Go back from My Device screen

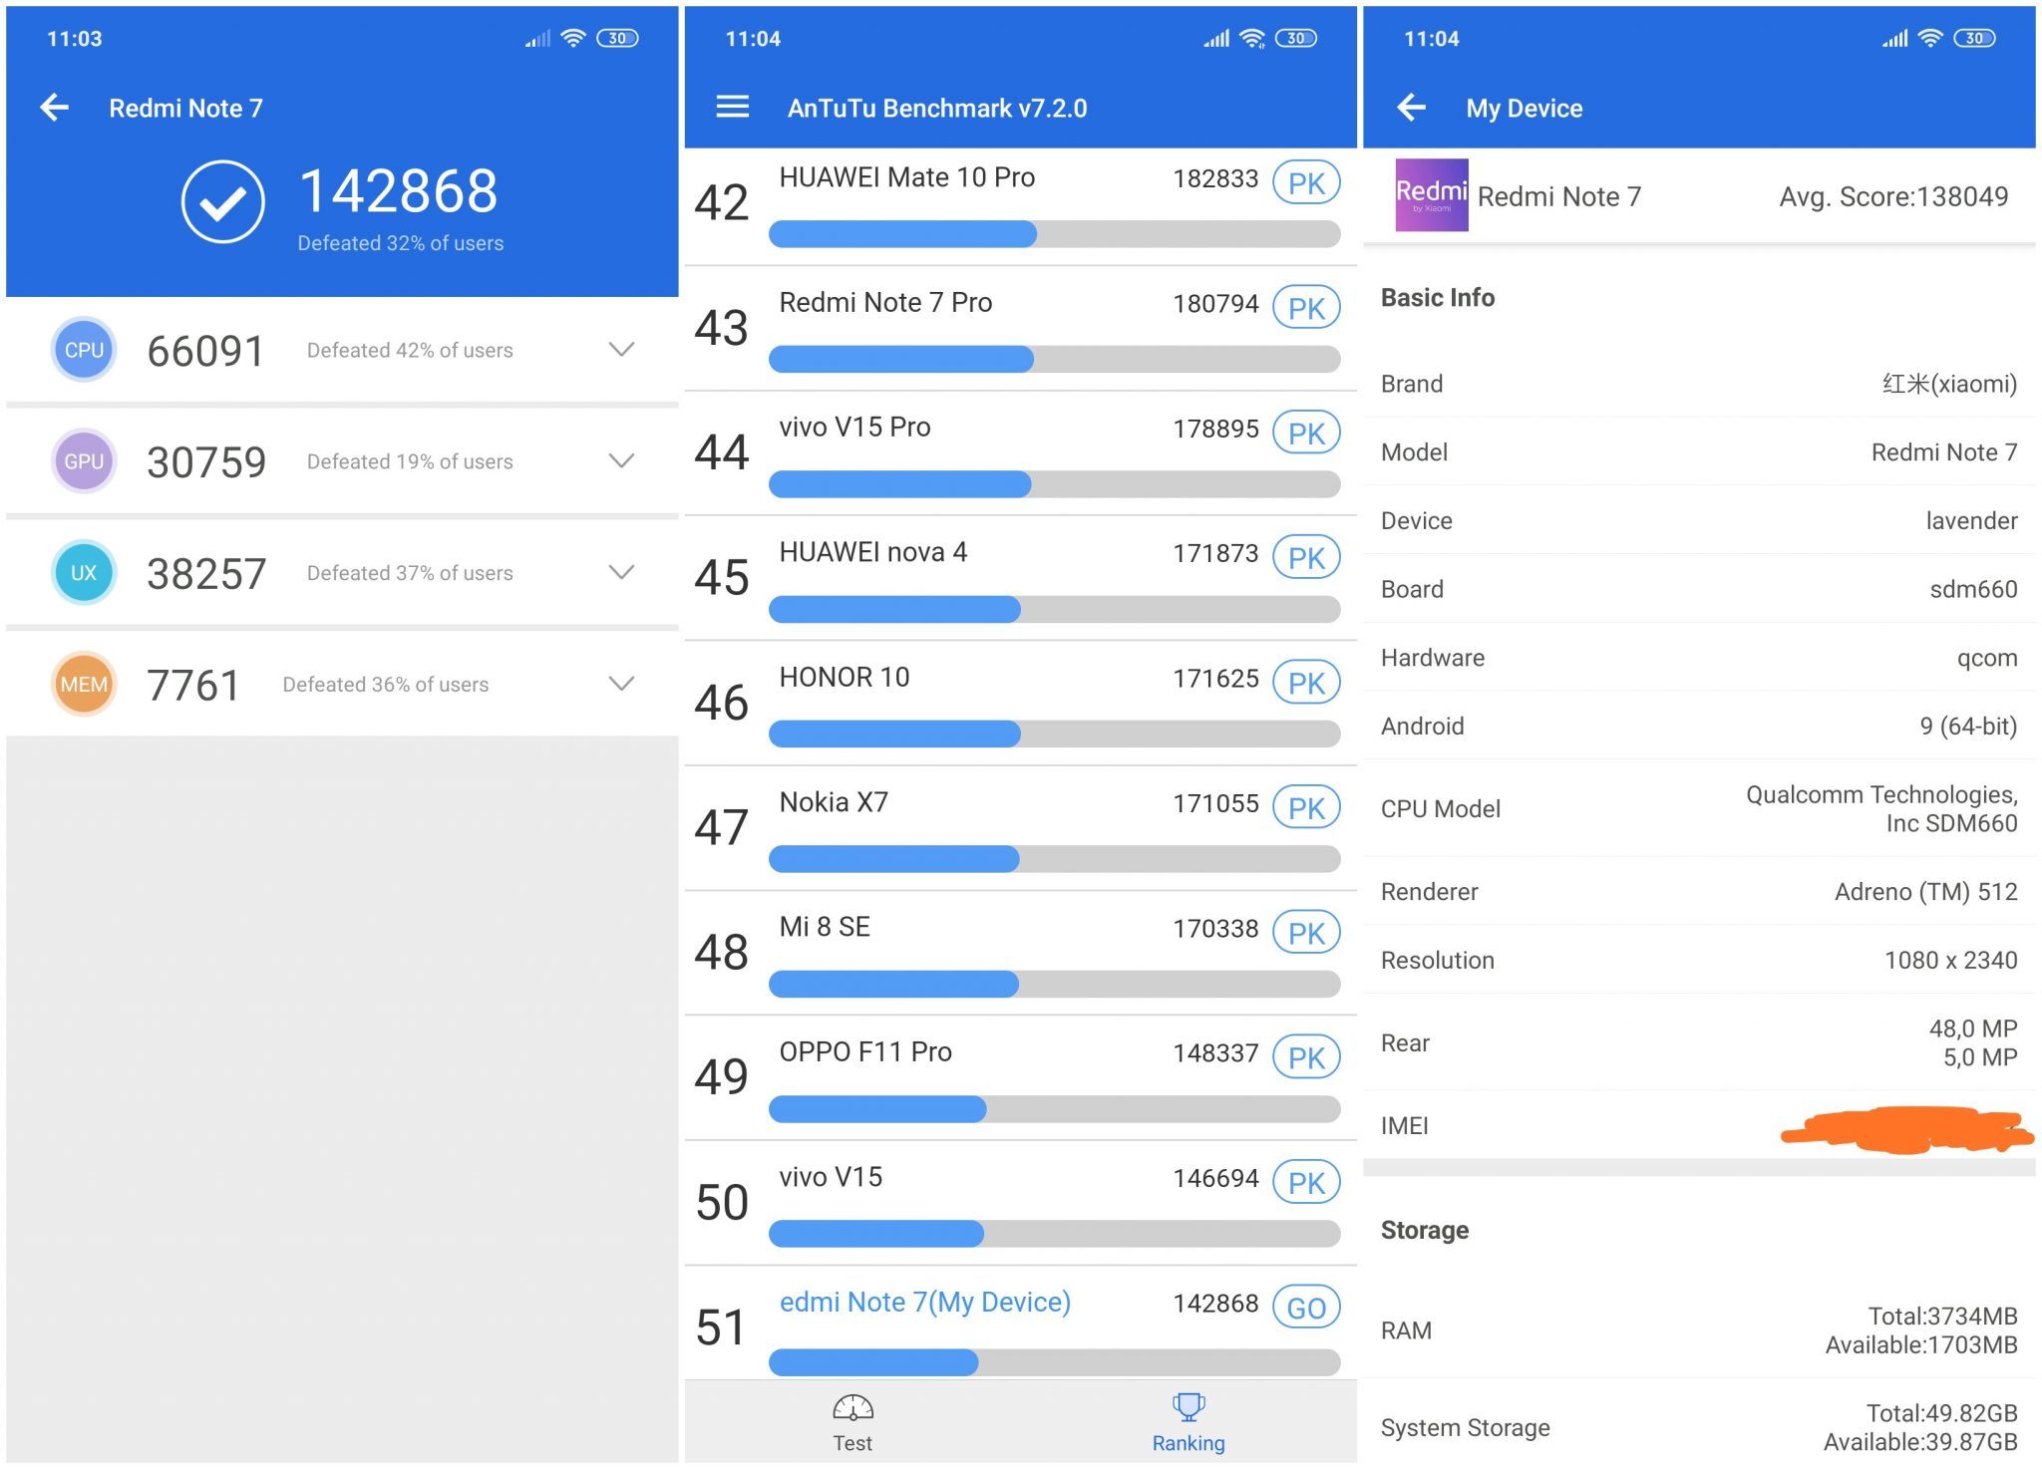(1412, 108)
